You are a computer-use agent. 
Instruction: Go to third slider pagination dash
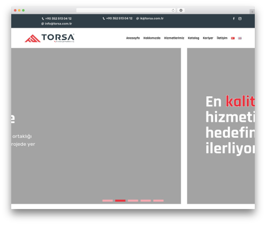click(x=133, y=201)
